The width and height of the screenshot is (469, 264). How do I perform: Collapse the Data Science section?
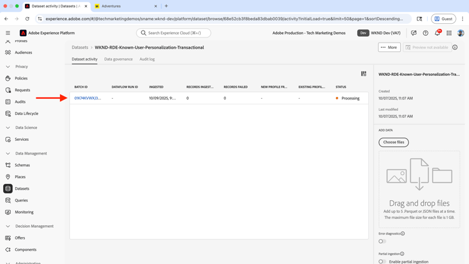click(8, 128)
